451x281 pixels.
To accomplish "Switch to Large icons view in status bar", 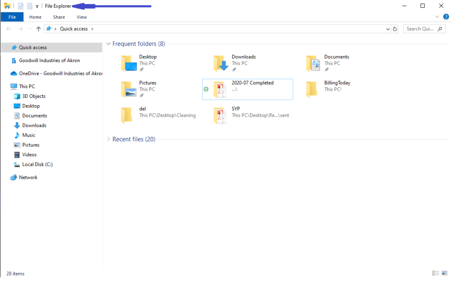I will pos(444,273).
